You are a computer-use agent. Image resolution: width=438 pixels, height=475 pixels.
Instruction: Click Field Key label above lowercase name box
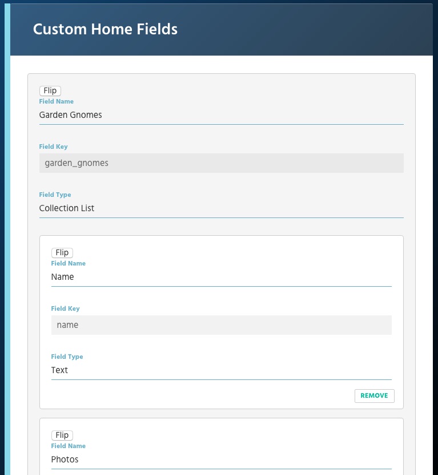[x=65, y=308]
